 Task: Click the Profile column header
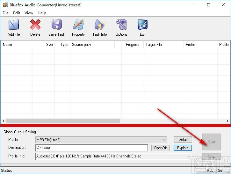click(x=200, y=45)
